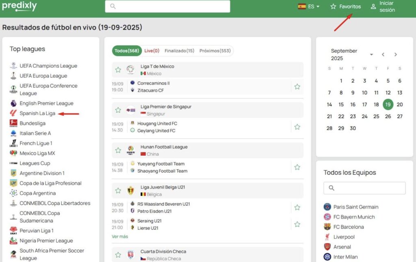Image resolution: width=416 pixels, height=262 pixels.
Task: Star the Correcaminos II vs Zitacuaro match
Action: pos(297,86)
